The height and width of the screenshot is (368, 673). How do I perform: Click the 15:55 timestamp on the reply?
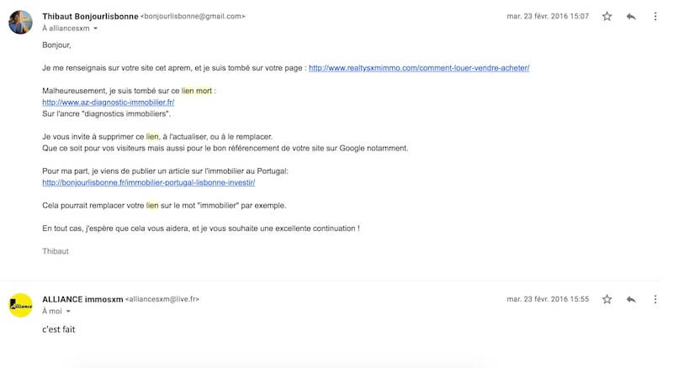point(548,299)
